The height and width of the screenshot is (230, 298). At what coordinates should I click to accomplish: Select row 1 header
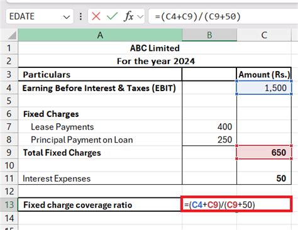[9, 48]
